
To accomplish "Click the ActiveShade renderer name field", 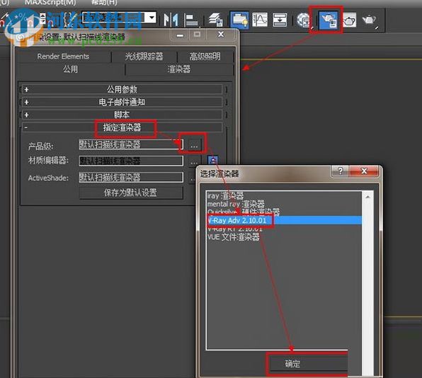I will [x=131, y=177].
